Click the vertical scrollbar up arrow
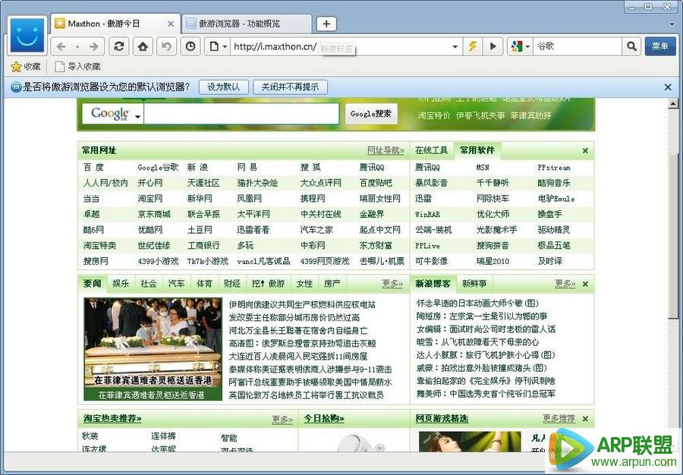Screen dimensions: 683x475 click(673, 104)
